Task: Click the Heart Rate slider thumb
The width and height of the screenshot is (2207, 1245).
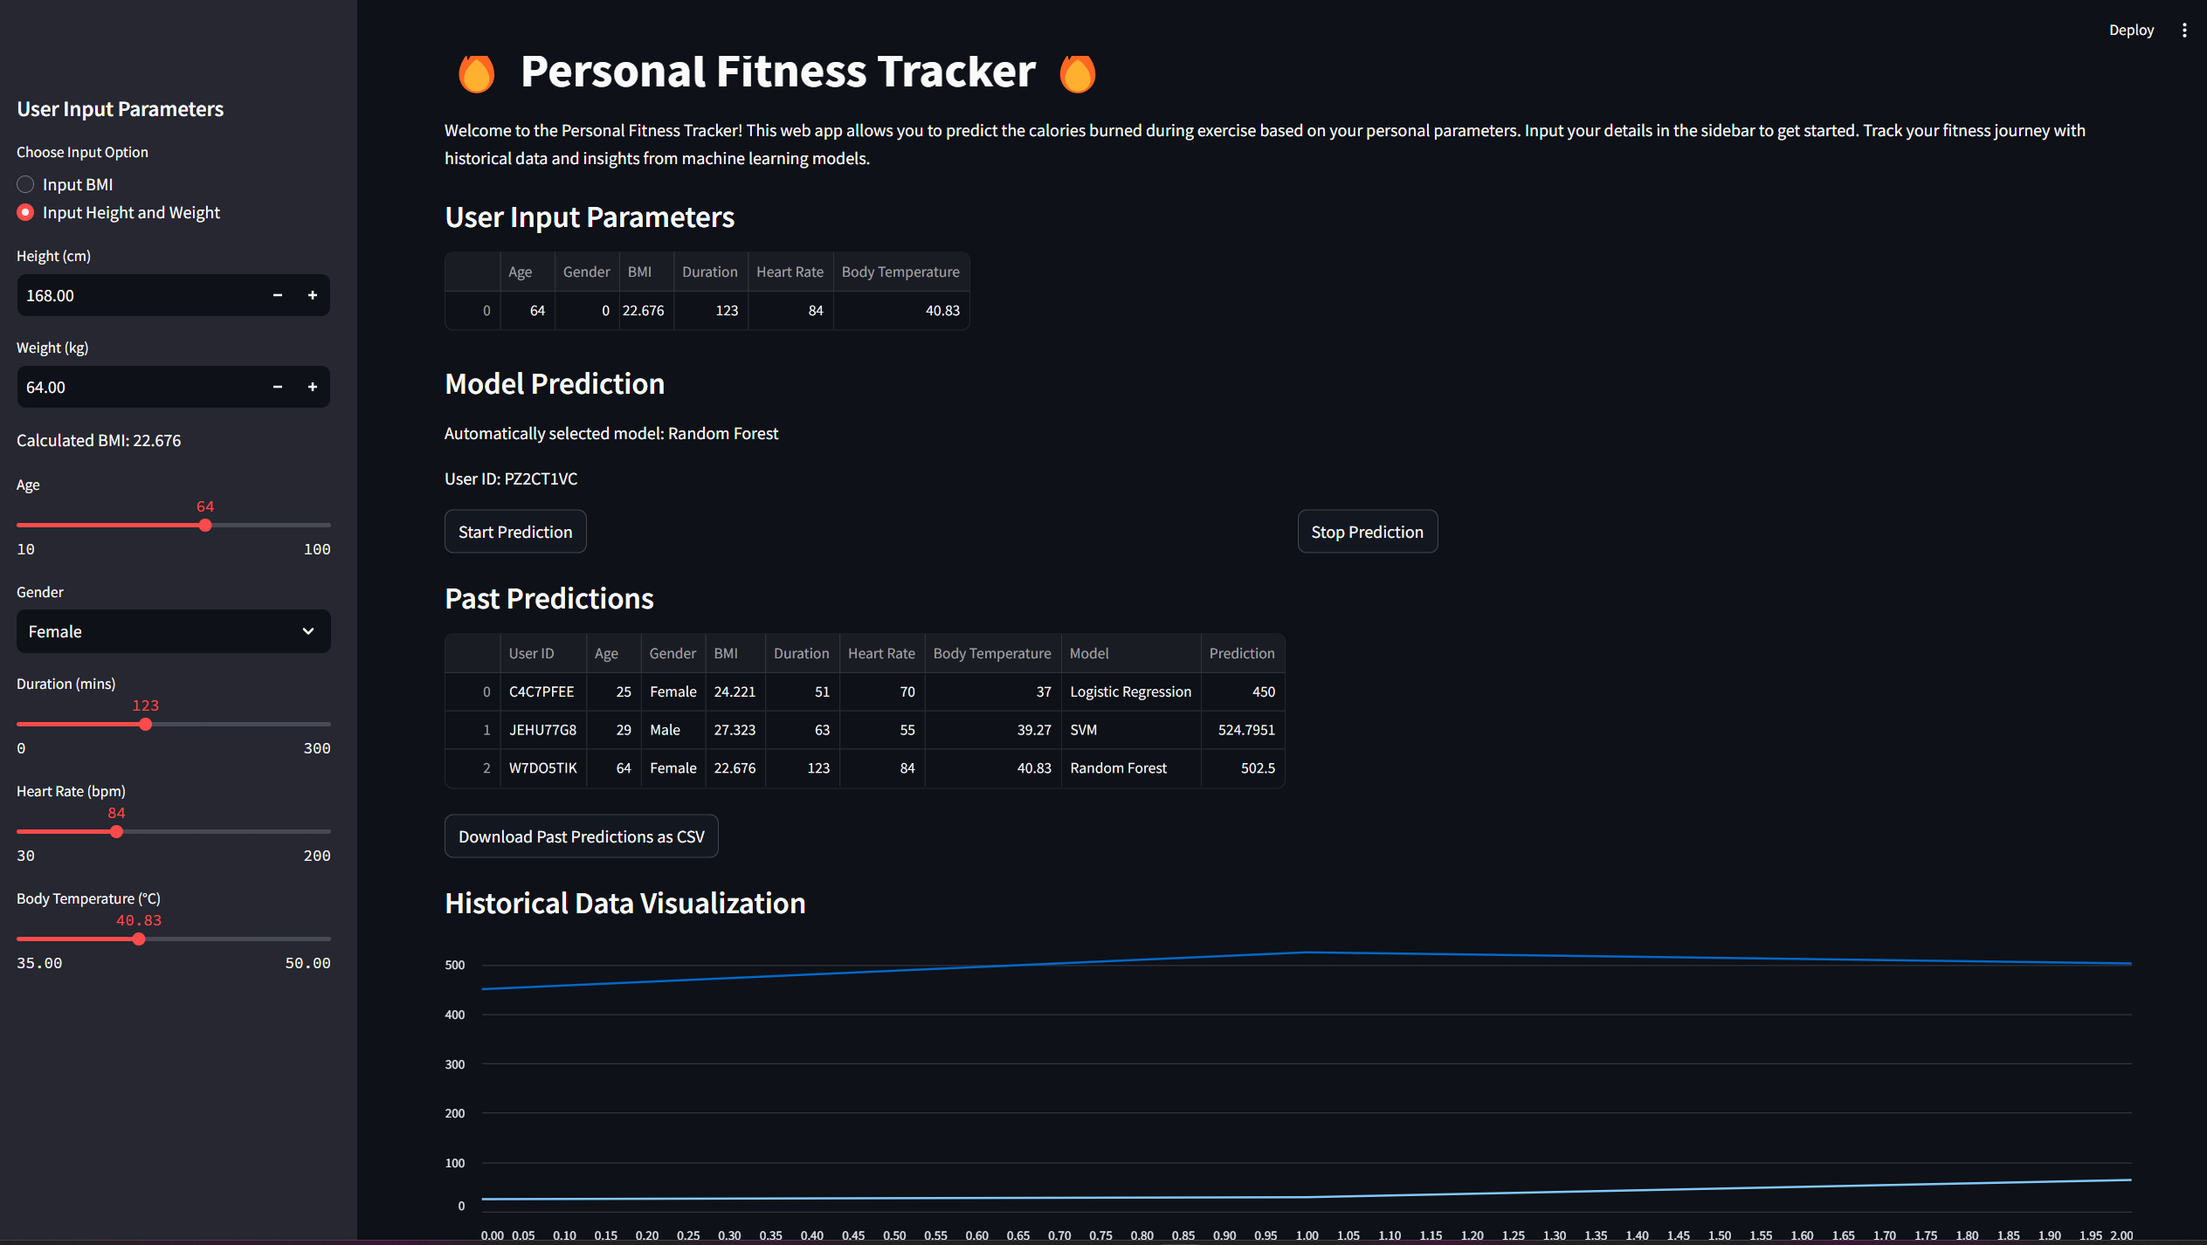Action: point(116,832)
